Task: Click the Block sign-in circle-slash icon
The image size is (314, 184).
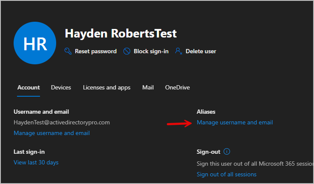Action: [127, 51]
